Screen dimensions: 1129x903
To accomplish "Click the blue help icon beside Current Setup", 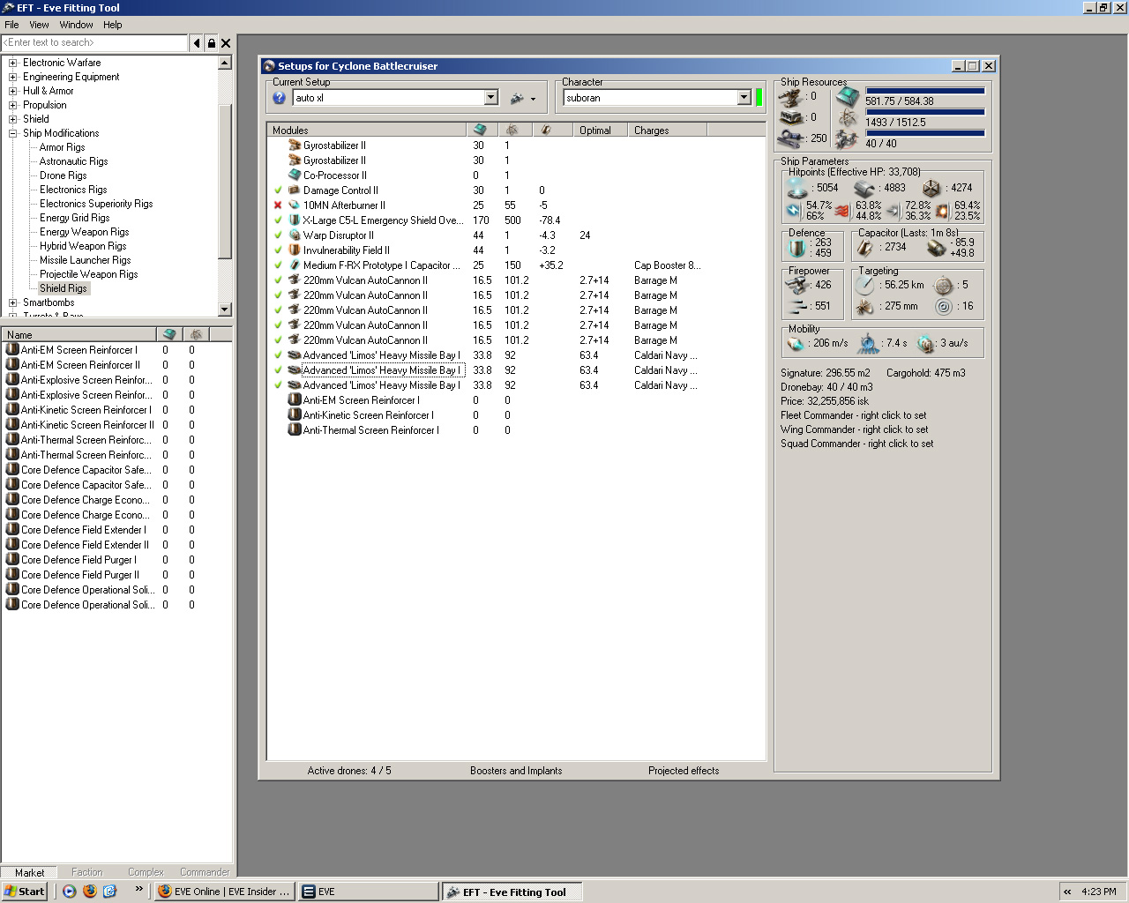I will coord(280,98).
